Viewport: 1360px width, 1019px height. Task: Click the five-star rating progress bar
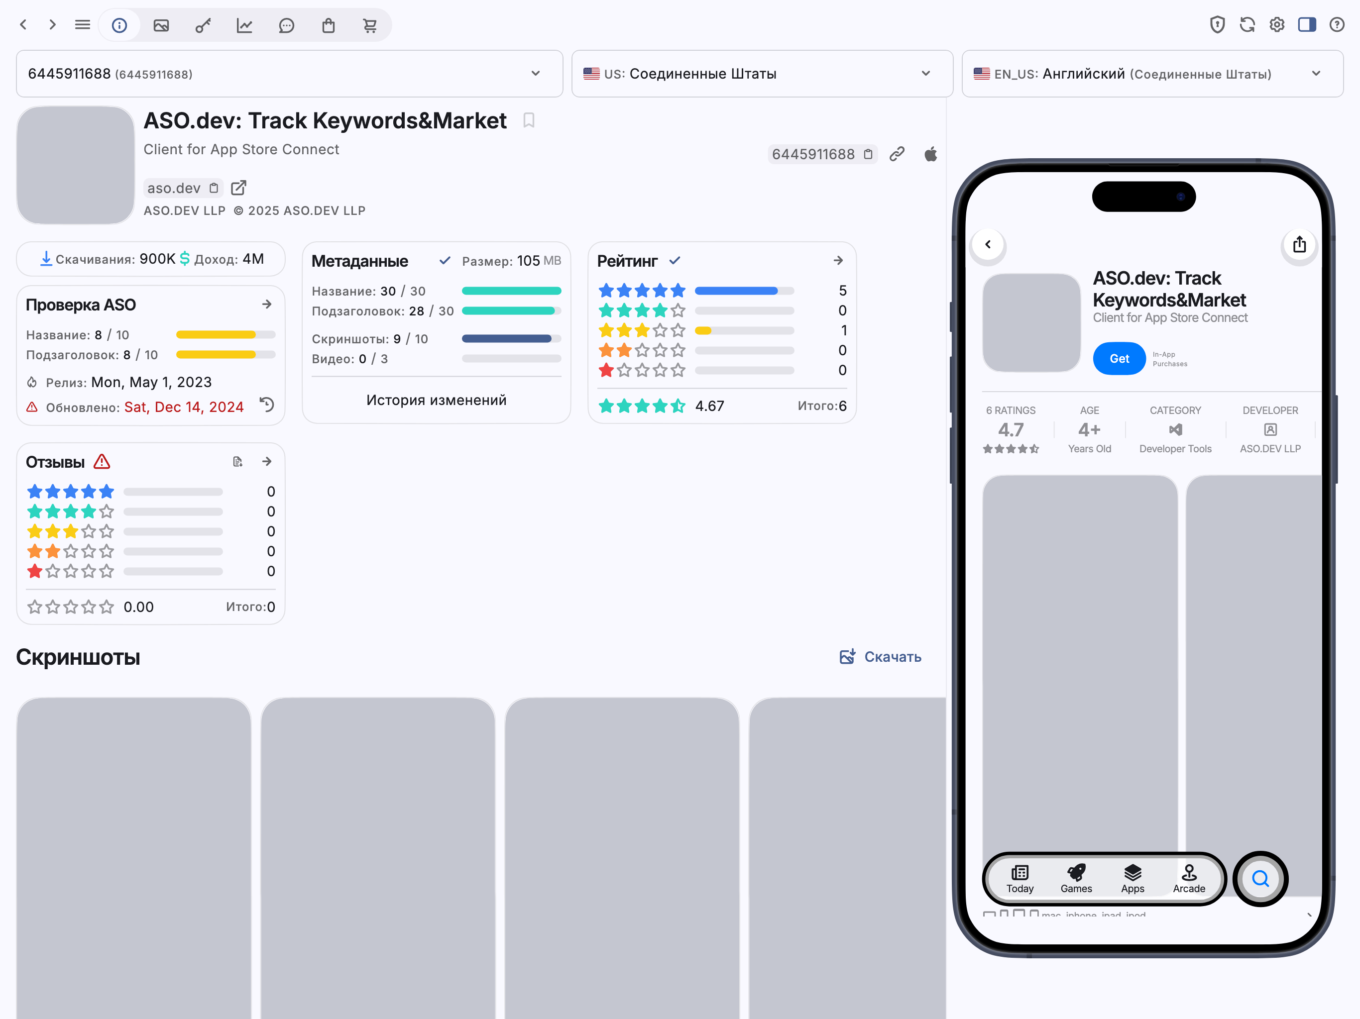[x=744, y=291]
